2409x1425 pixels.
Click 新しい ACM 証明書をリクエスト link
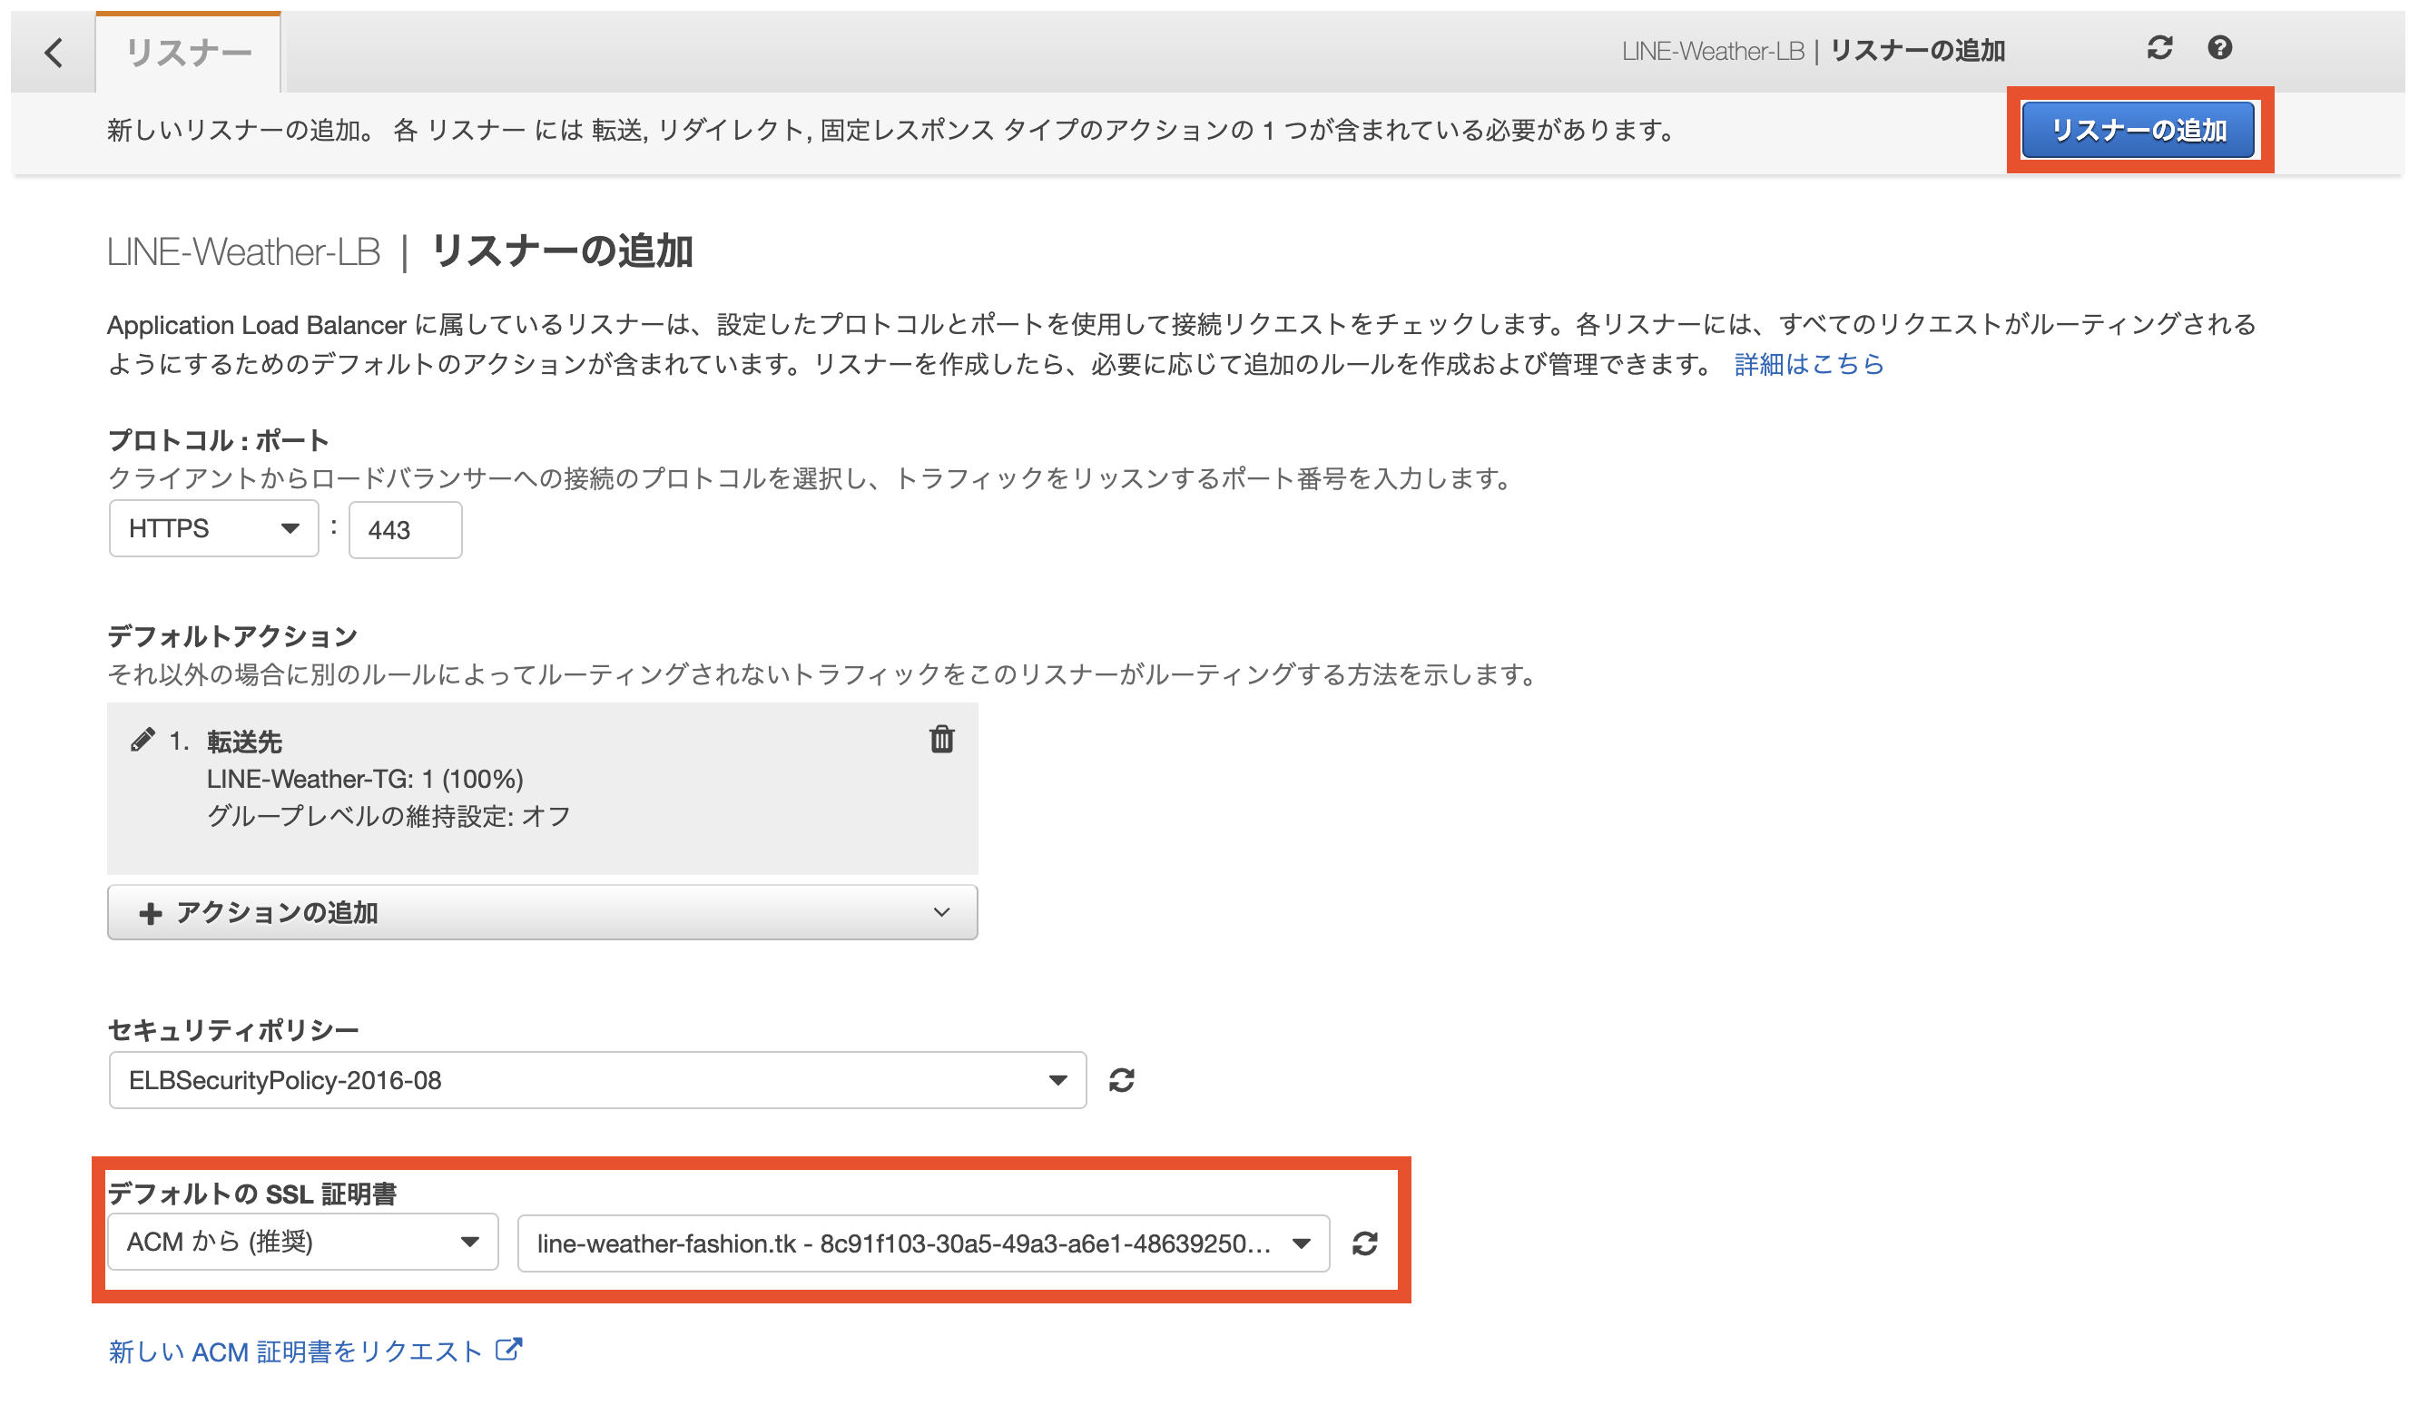point(296,1349)
